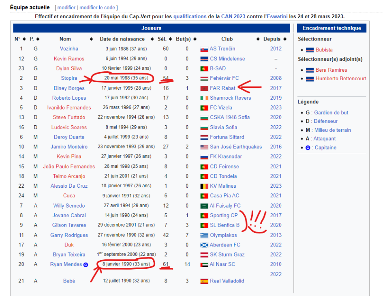Click the Morocco flag beside FAR Rabat
This screenshot has height=304, width=387.
[x=204, y=88]
